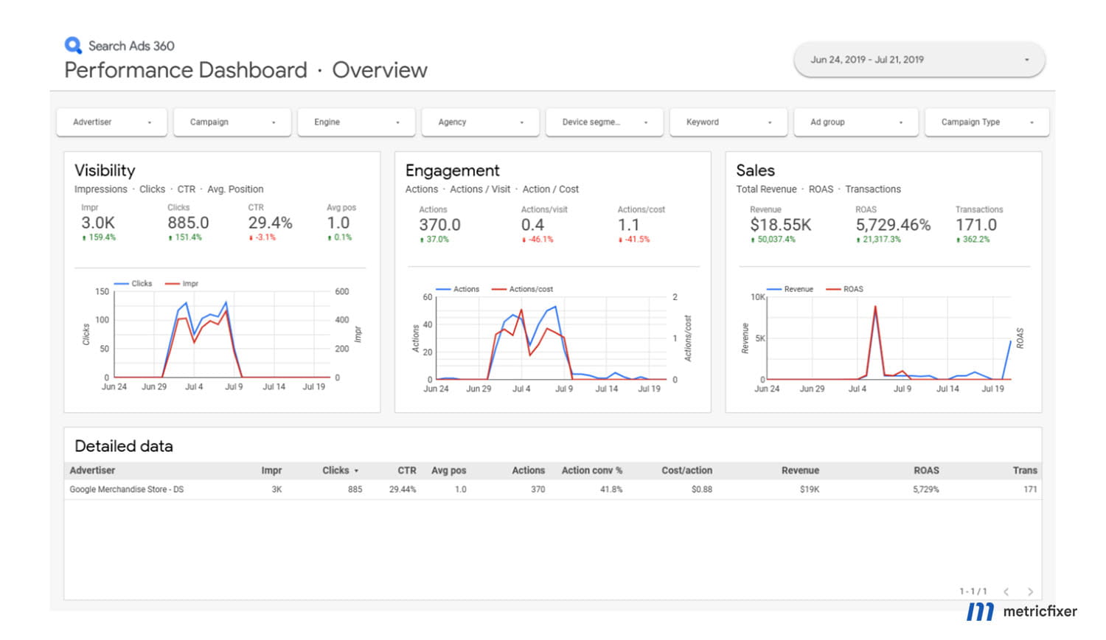This screenshot has width=1106, height=640.
Task: Open the Advertiser filter dropdown
Action: pos(112,122)
